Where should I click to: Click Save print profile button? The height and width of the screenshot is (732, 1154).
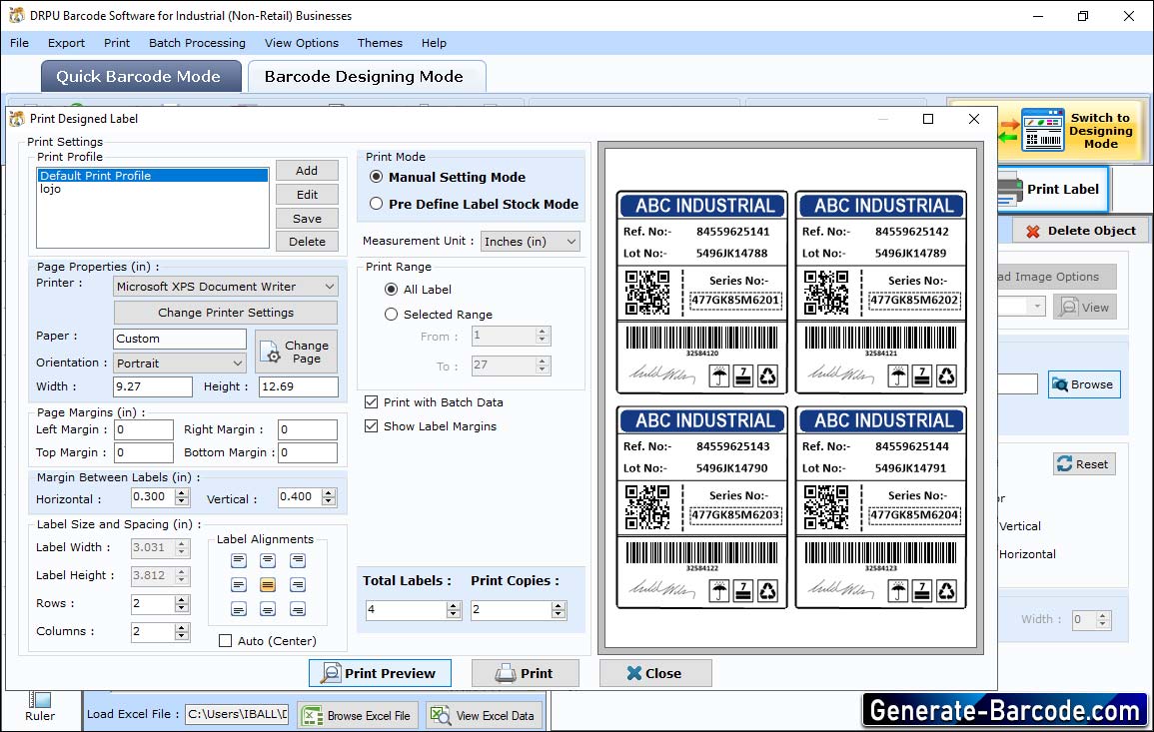click(307, 219)
